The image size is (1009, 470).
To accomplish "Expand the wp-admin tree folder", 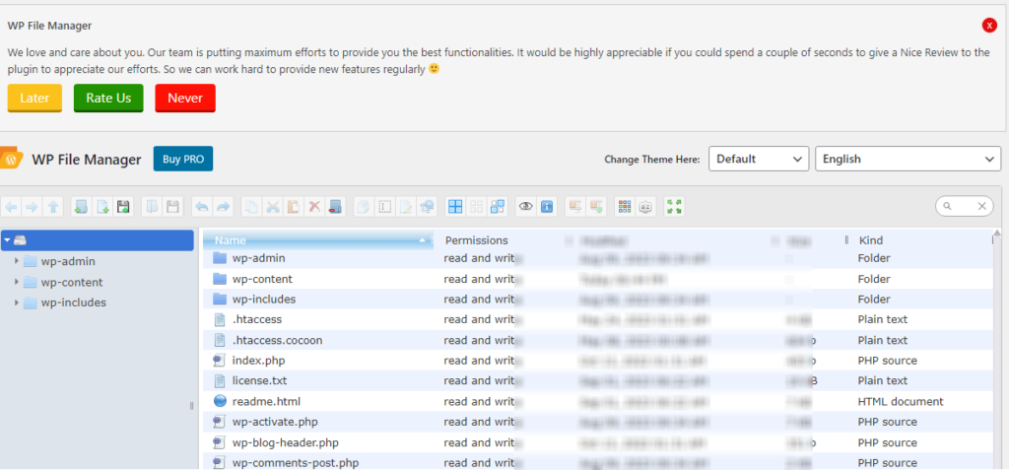I will tap(17, 262).
